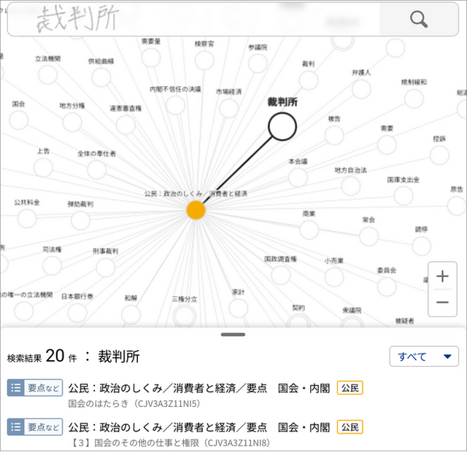Click the 公民 tag on first result

[350, 388]
